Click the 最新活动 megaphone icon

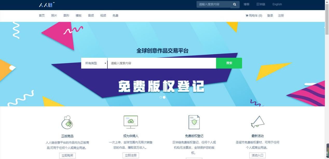(257, 122)
